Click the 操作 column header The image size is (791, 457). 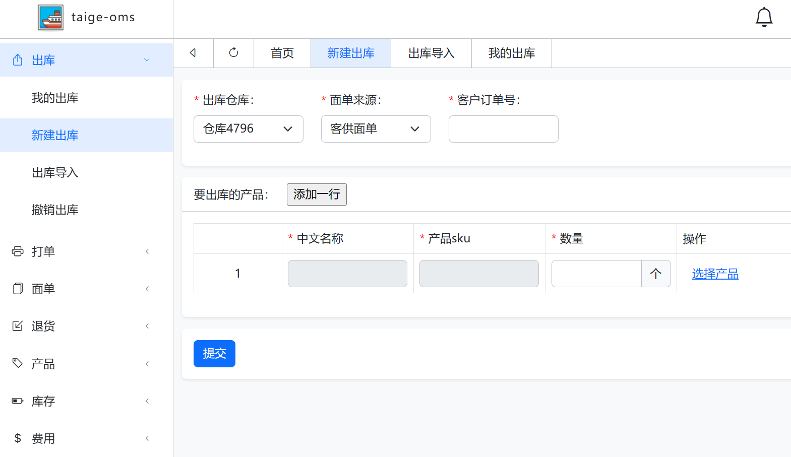click(x=694, y=239)
